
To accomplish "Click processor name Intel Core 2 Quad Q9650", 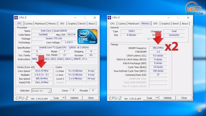I will [54, 31].
